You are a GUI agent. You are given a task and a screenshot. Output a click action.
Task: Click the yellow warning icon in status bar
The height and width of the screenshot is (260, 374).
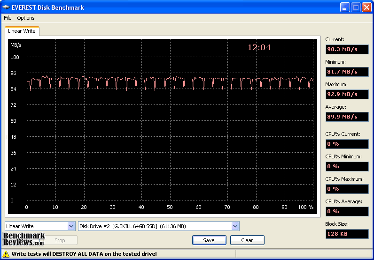click(x=6, y=254)
